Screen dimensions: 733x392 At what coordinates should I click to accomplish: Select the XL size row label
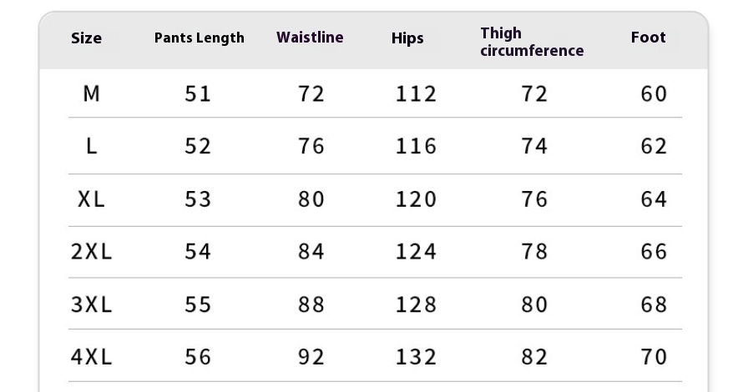click(x=91, y=199)
